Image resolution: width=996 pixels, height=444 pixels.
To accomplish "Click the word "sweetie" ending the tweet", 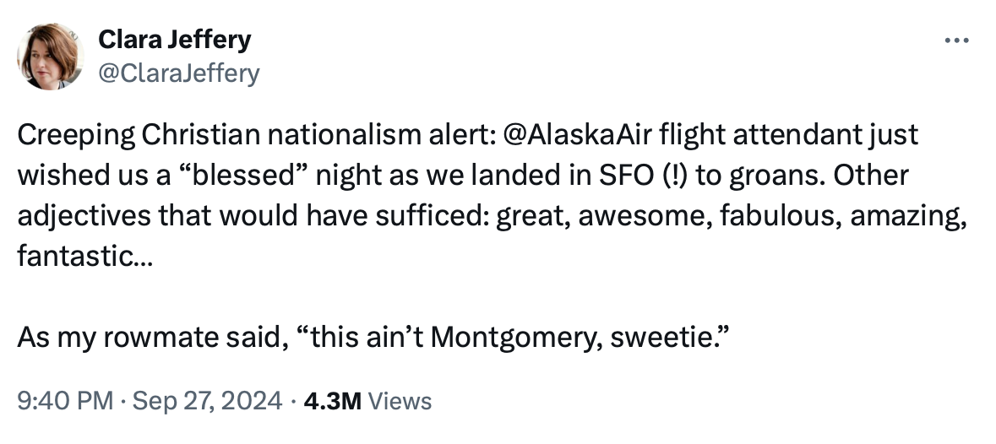I will (x=676, y=338).
